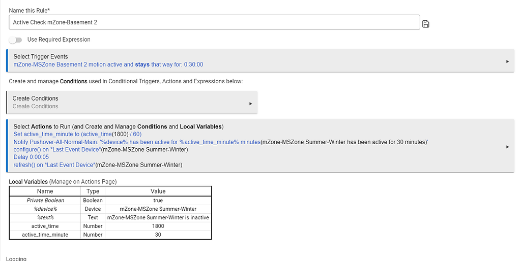Select the Set active_time_minute action line
This screenshot has width=521, height=261.
coord(77,135)
